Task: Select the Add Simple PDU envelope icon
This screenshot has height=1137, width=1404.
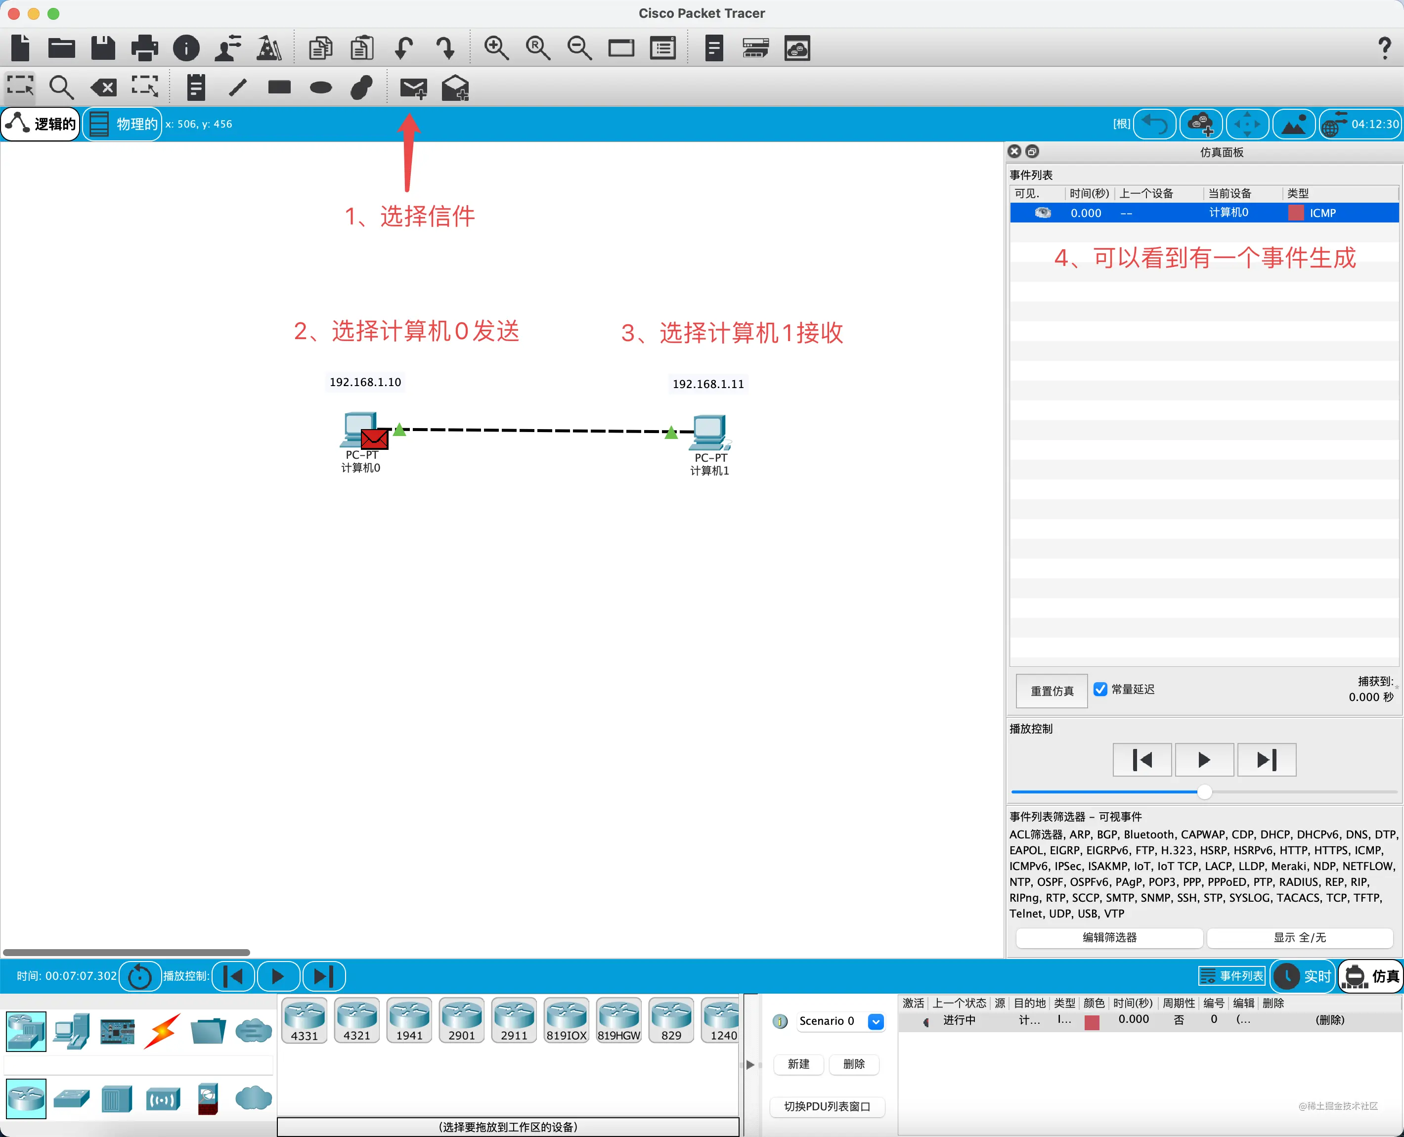Action: [x=413, y=88]
